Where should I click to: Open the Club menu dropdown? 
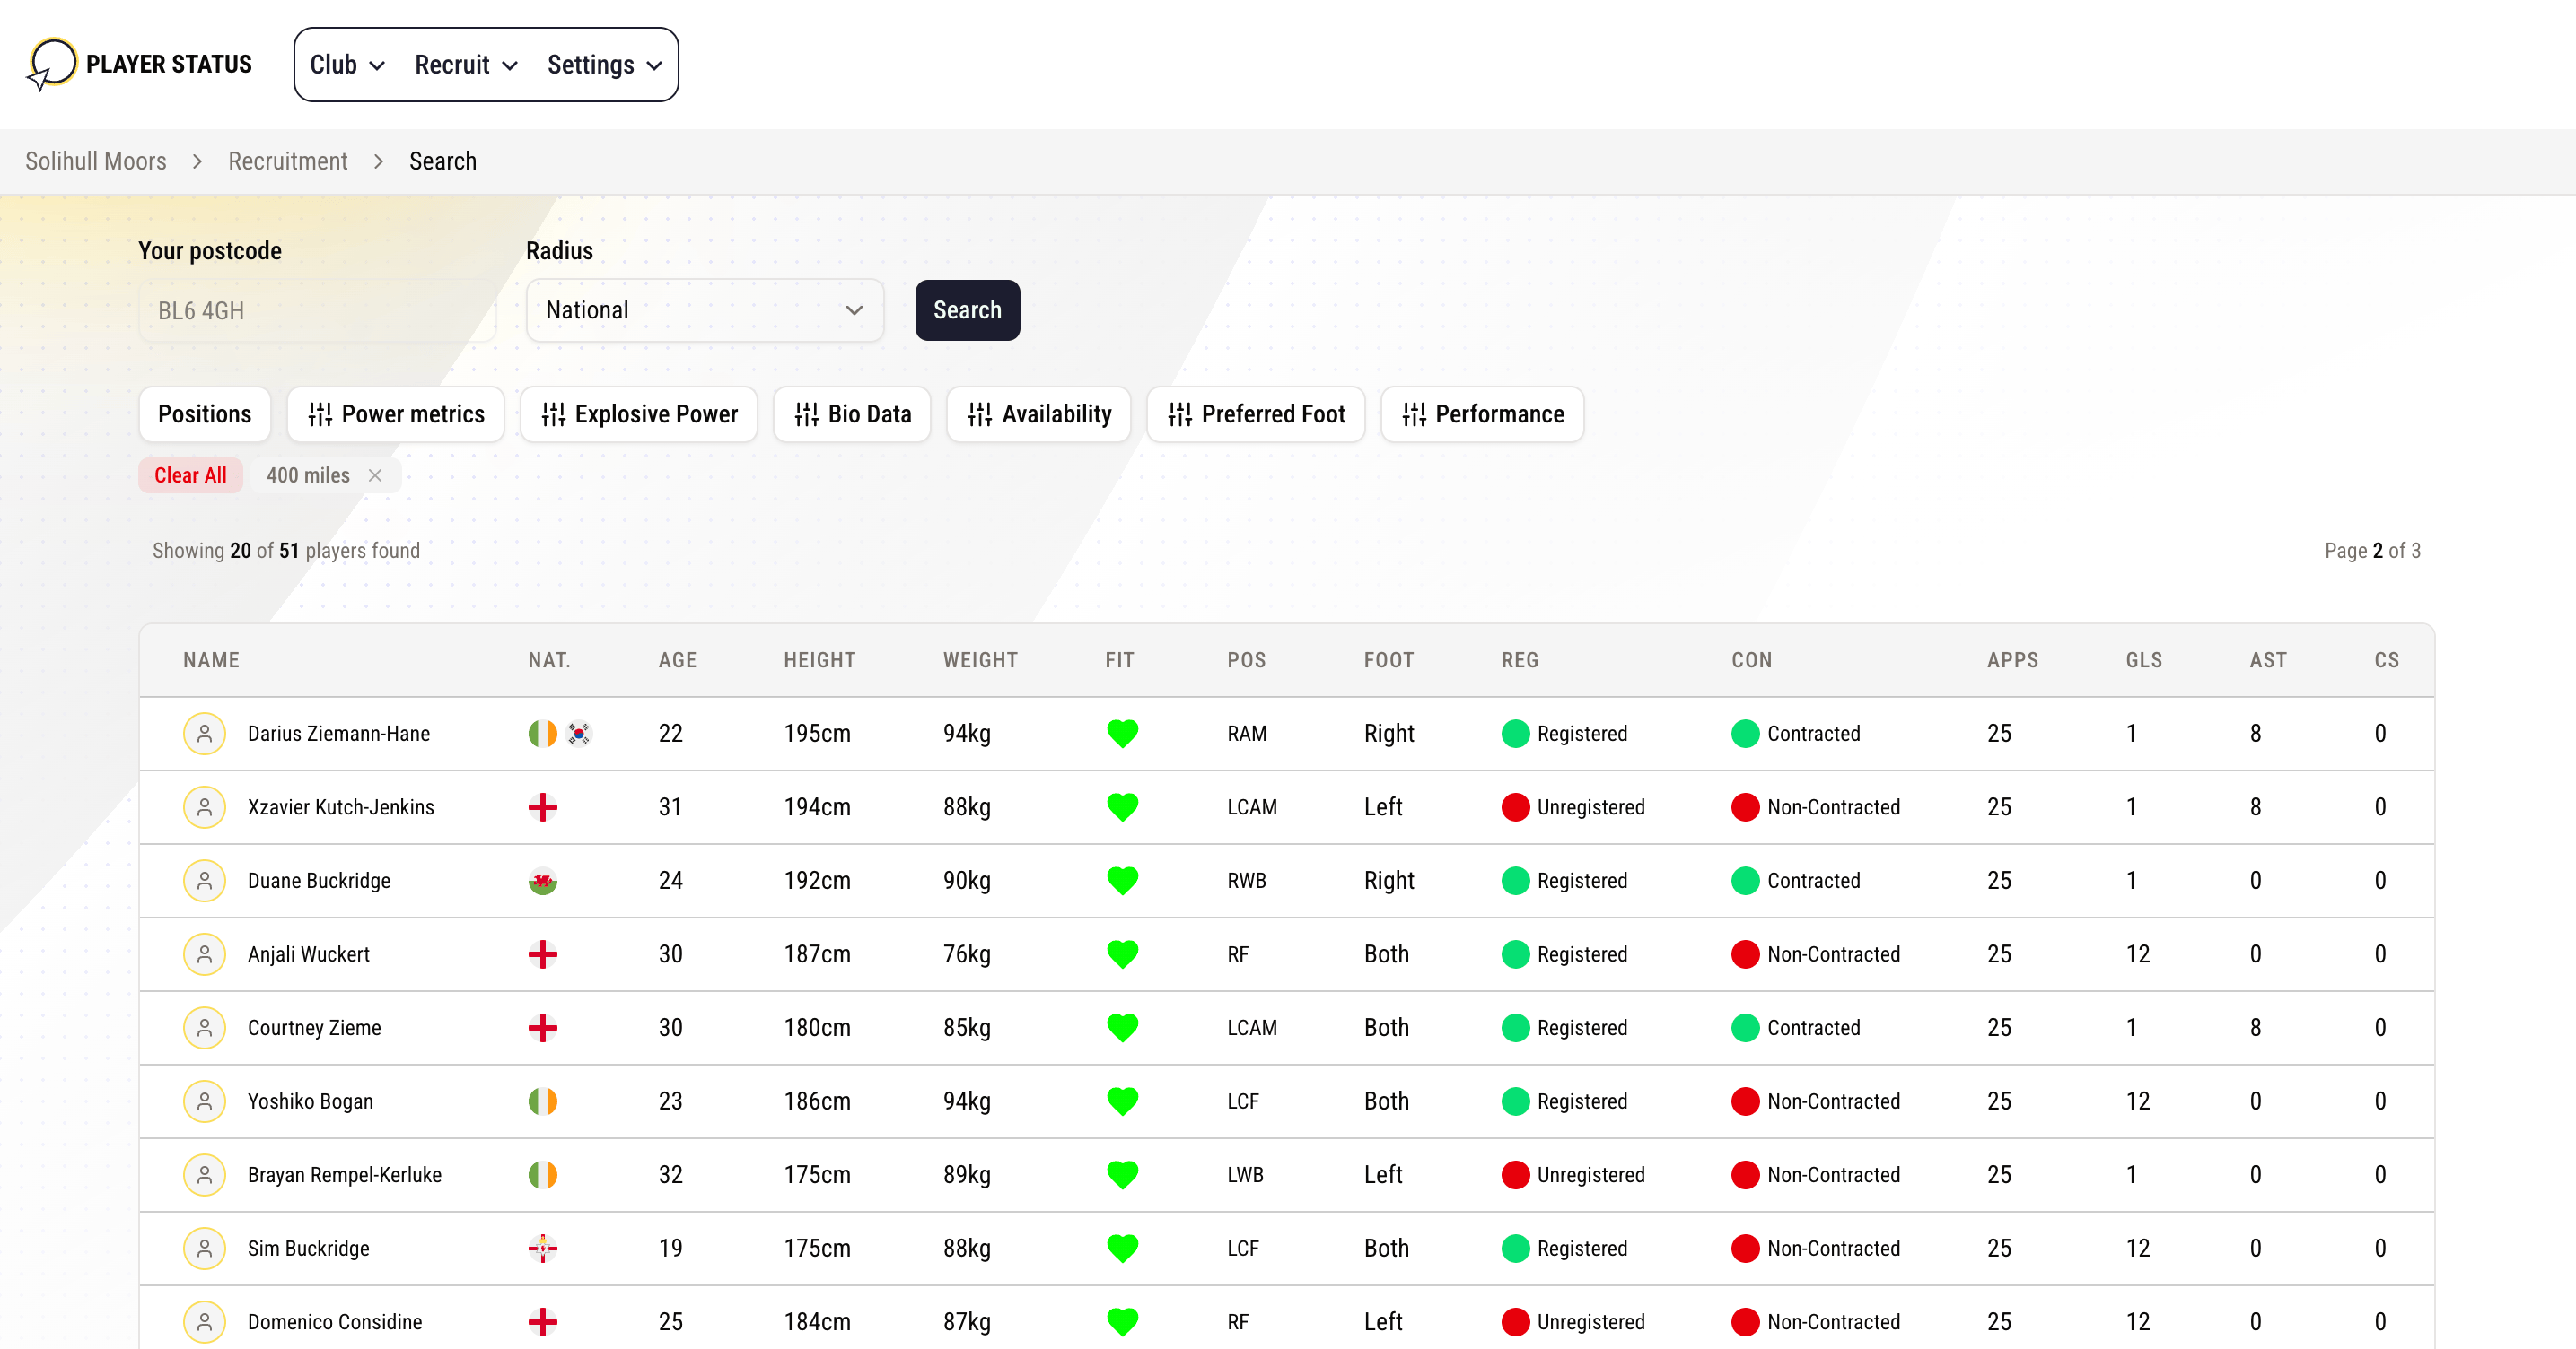[x=347, y=65]
